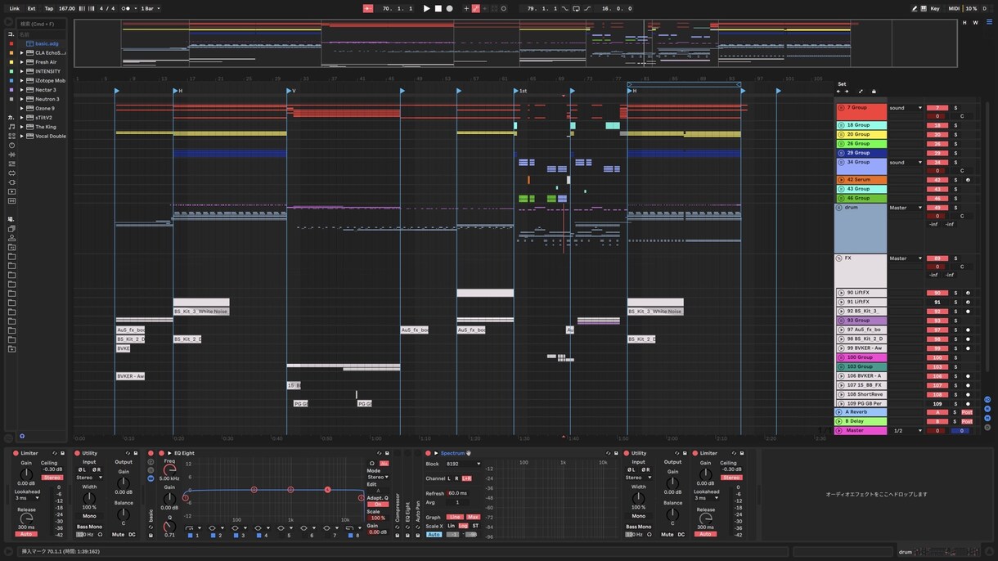
Task: Expand Ozone 9 in browser
Action: 22,108
